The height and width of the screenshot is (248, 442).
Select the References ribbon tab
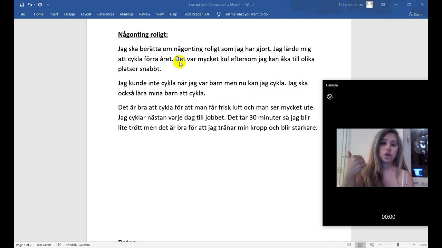(106, 14)
